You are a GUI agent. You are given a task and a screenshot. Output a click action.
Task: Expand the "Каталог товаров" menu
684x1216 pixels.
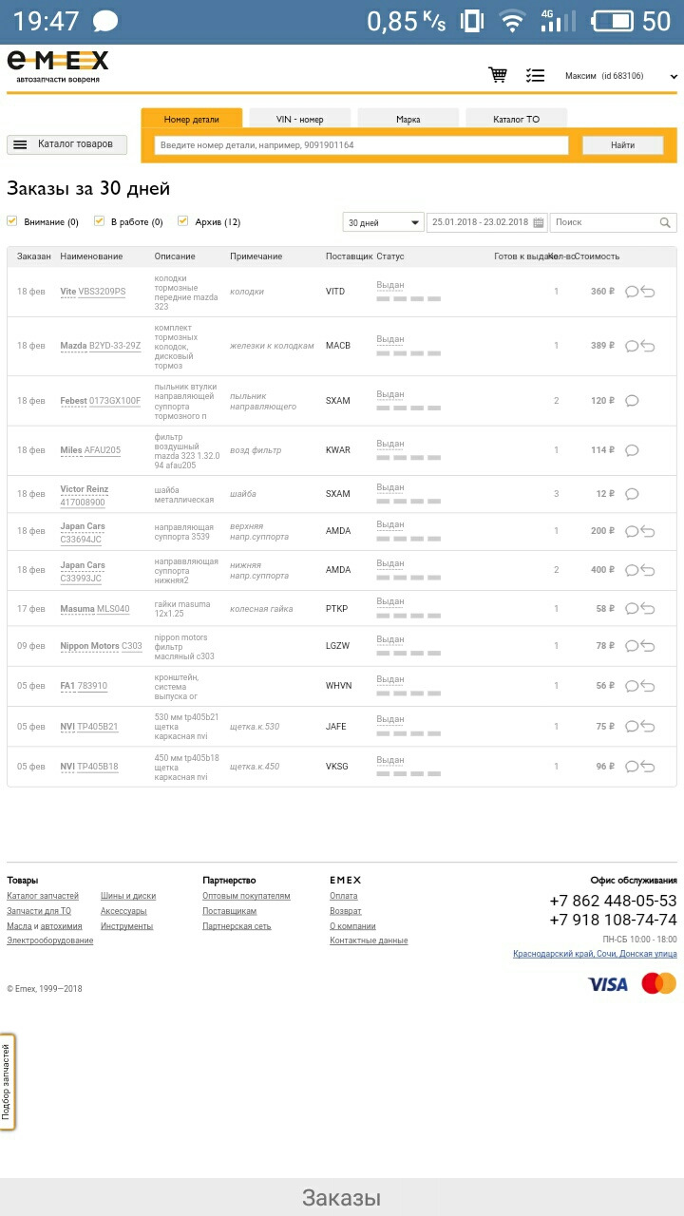click(66, 144)
